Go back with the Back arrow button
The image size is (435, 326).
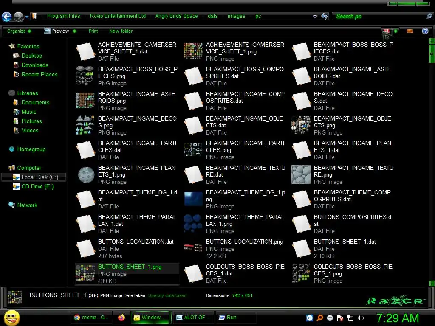click(x=6, y=17)
